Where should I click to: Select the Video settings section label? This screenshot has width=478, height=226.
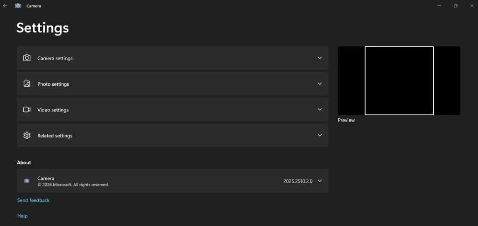[53, 110]
